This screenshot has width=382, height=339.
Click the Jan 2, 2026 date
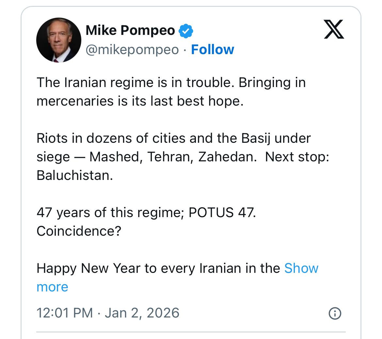pos(142,313)
